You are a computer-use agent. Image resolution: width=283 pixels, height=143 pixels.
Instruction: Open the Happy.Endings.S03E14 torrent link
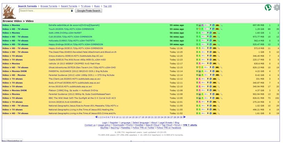point(76,45)
